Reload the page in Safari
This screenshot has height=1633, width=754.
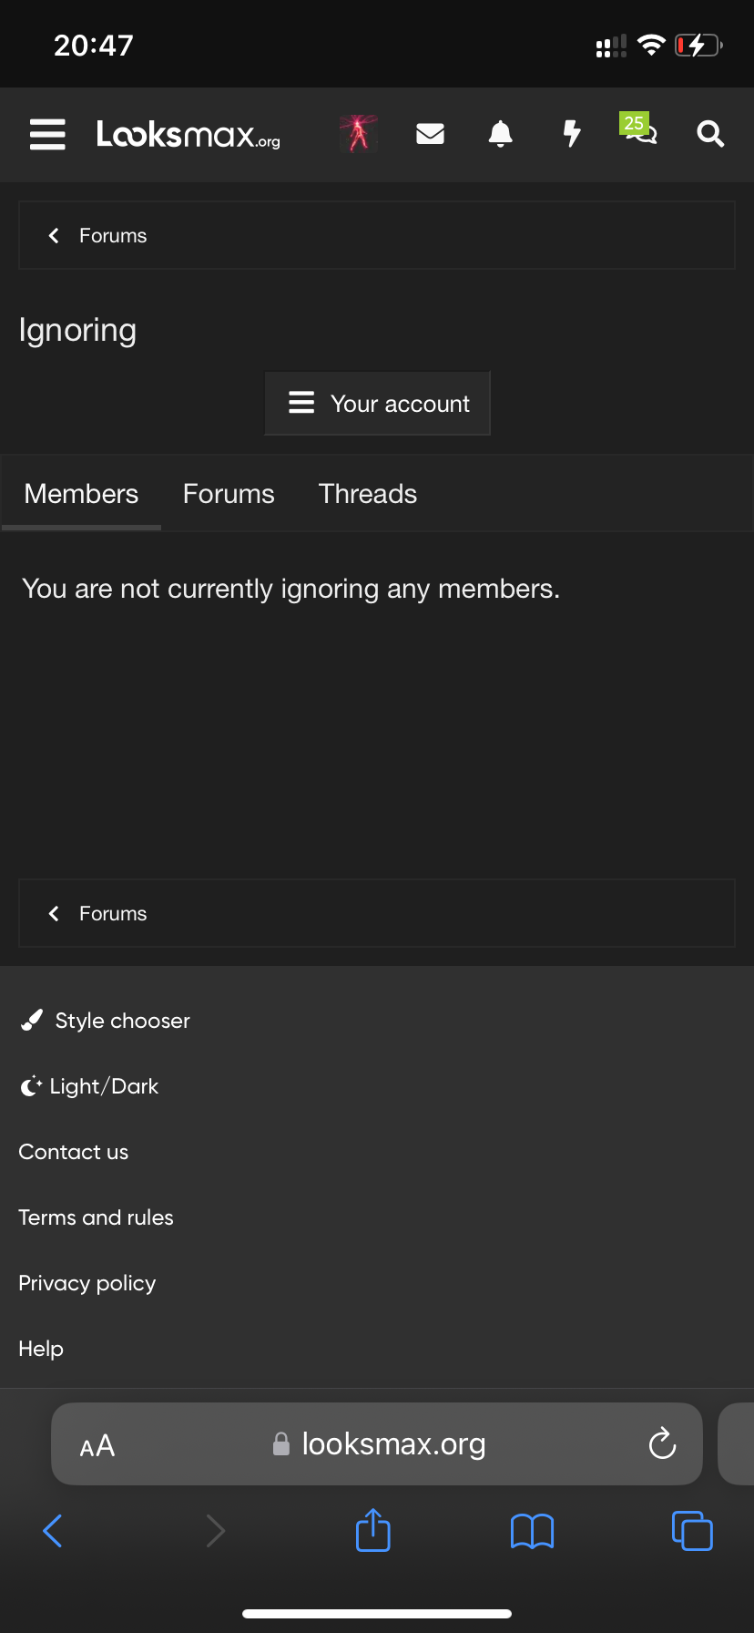pos(662,1444)
